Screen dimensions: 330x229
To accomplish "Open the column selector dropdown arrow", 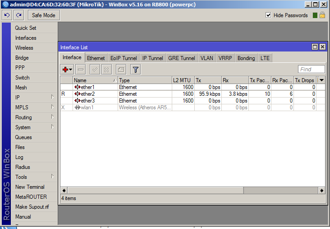I will point(321,80).
